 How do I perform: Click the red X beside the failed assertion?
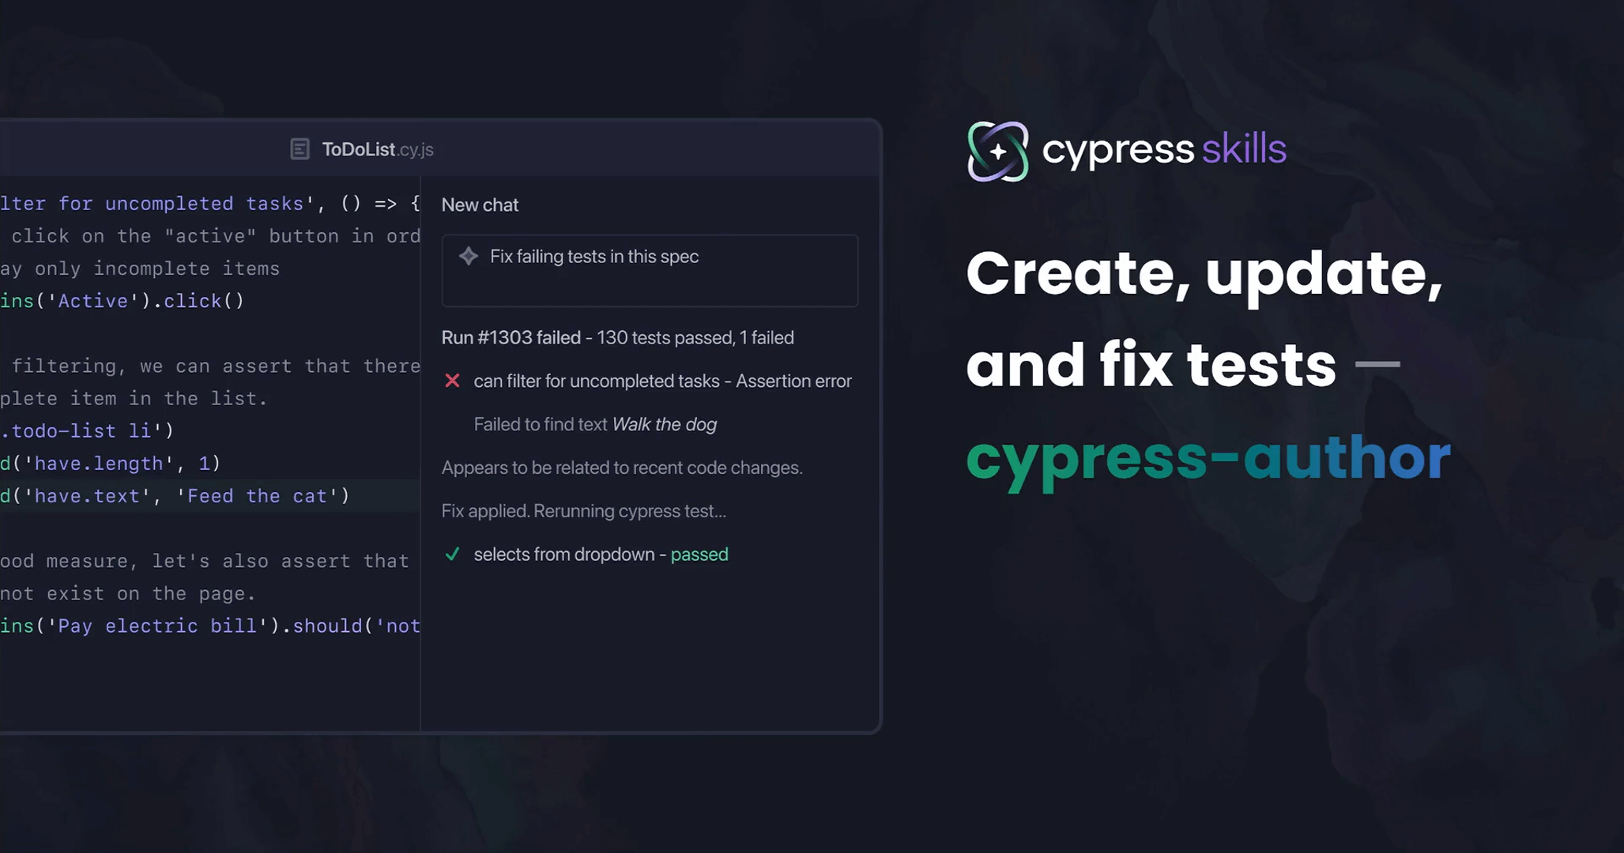tap(452, 380)
